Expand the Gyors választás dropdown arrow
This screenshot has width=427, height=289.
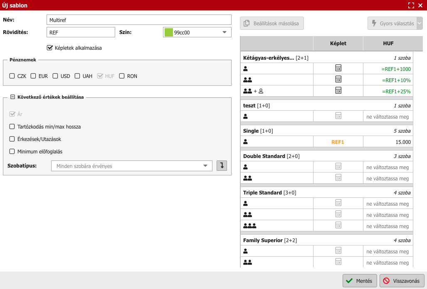click(420, 24)
